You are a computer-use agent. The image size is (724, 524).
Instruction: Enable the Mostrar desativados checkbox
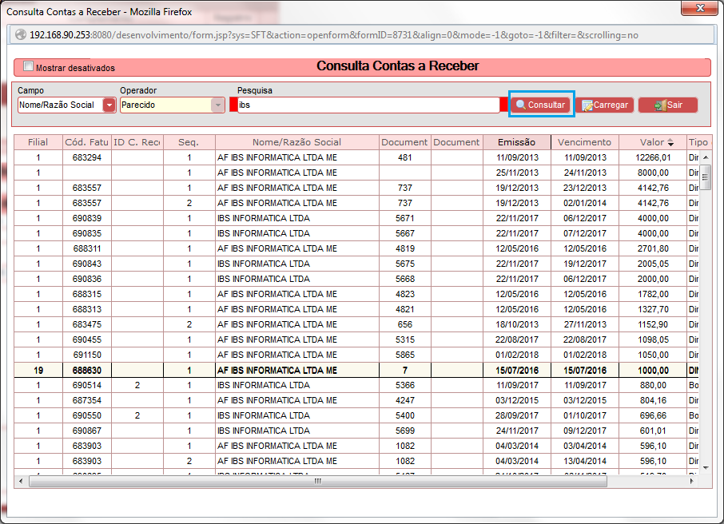(x=29, y=66)
